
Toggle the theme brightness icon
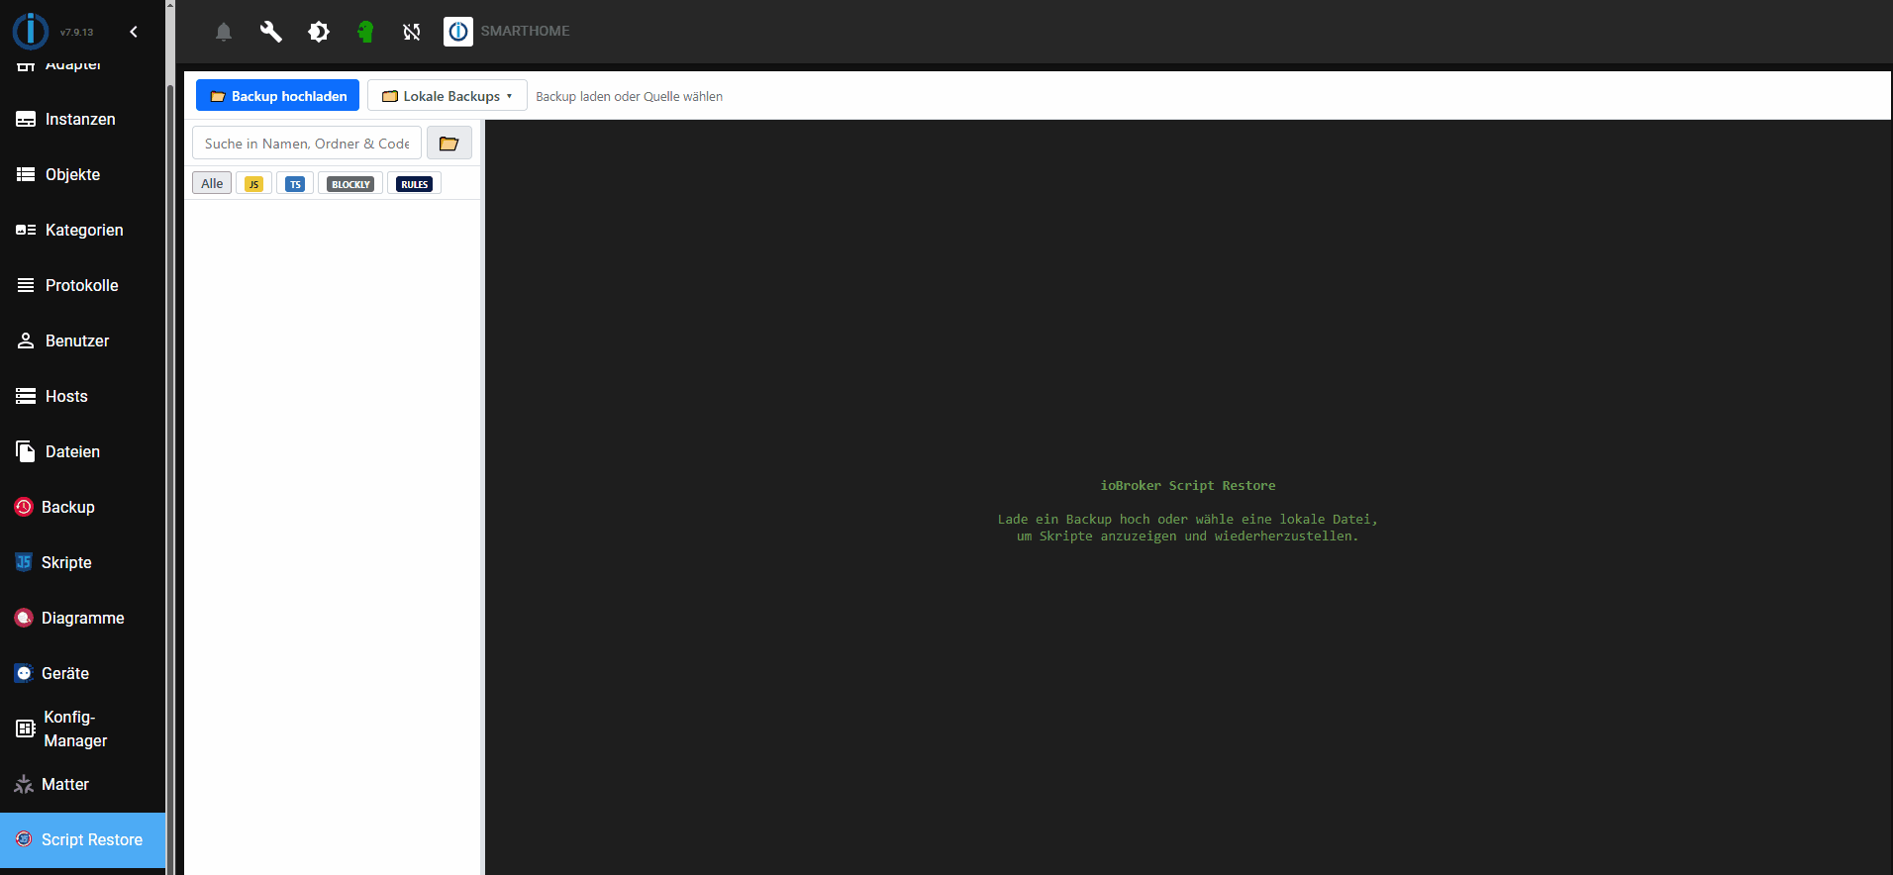[318, 32]
